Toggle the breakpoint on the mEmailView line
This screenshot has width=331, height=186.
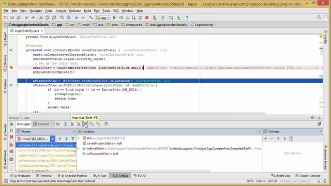[x=11, y=68]
